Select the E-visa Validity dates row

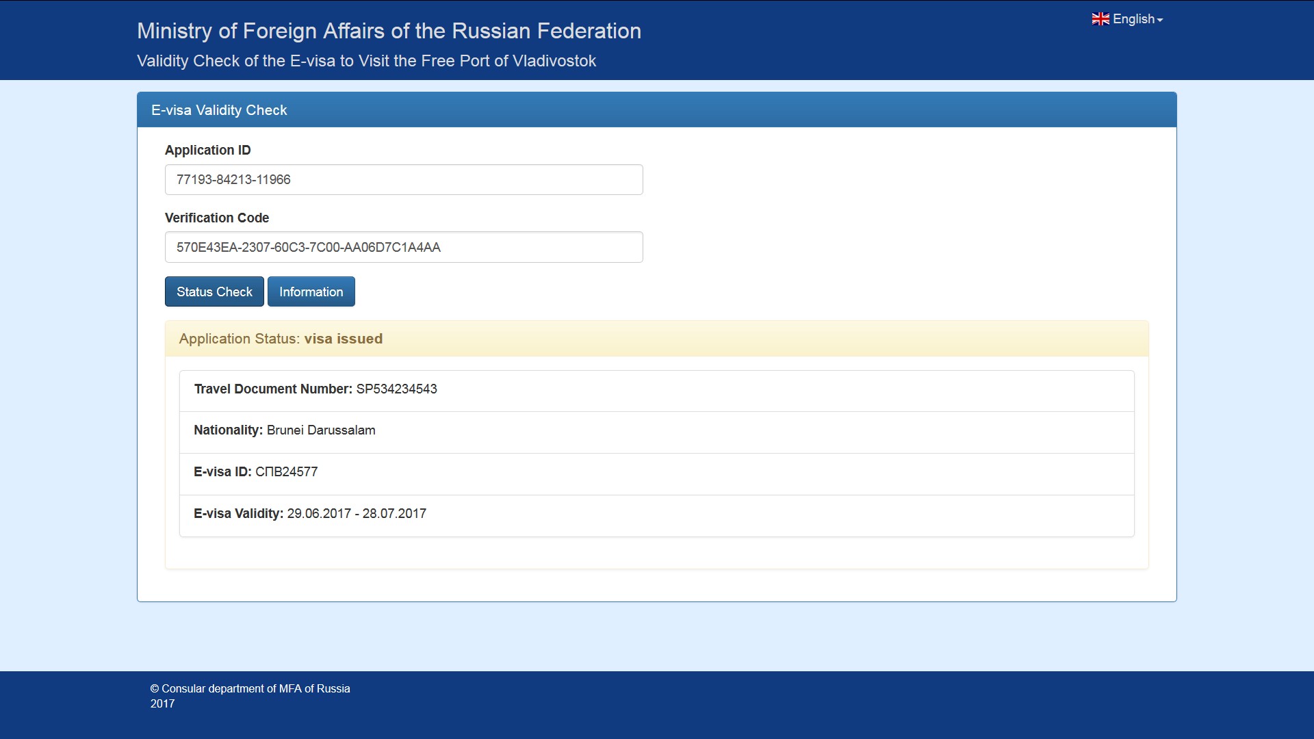(x=309, y=513)
